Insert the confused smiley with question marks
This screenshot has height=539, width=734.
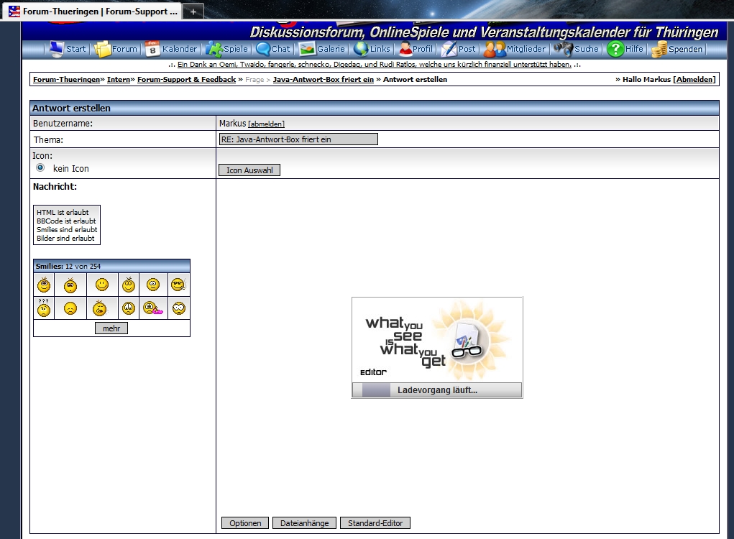[44, 308]
